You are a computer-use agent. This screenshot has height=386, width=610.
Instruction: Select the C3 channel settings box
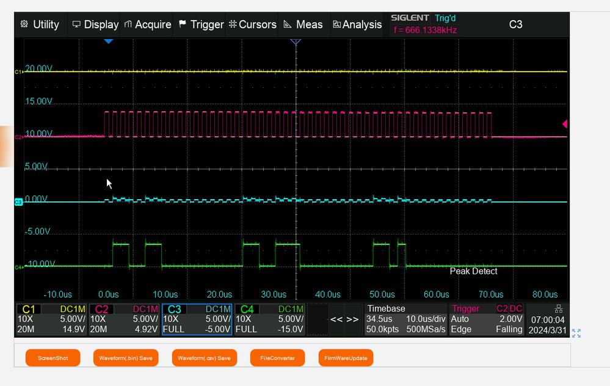(x=197, y=319)
